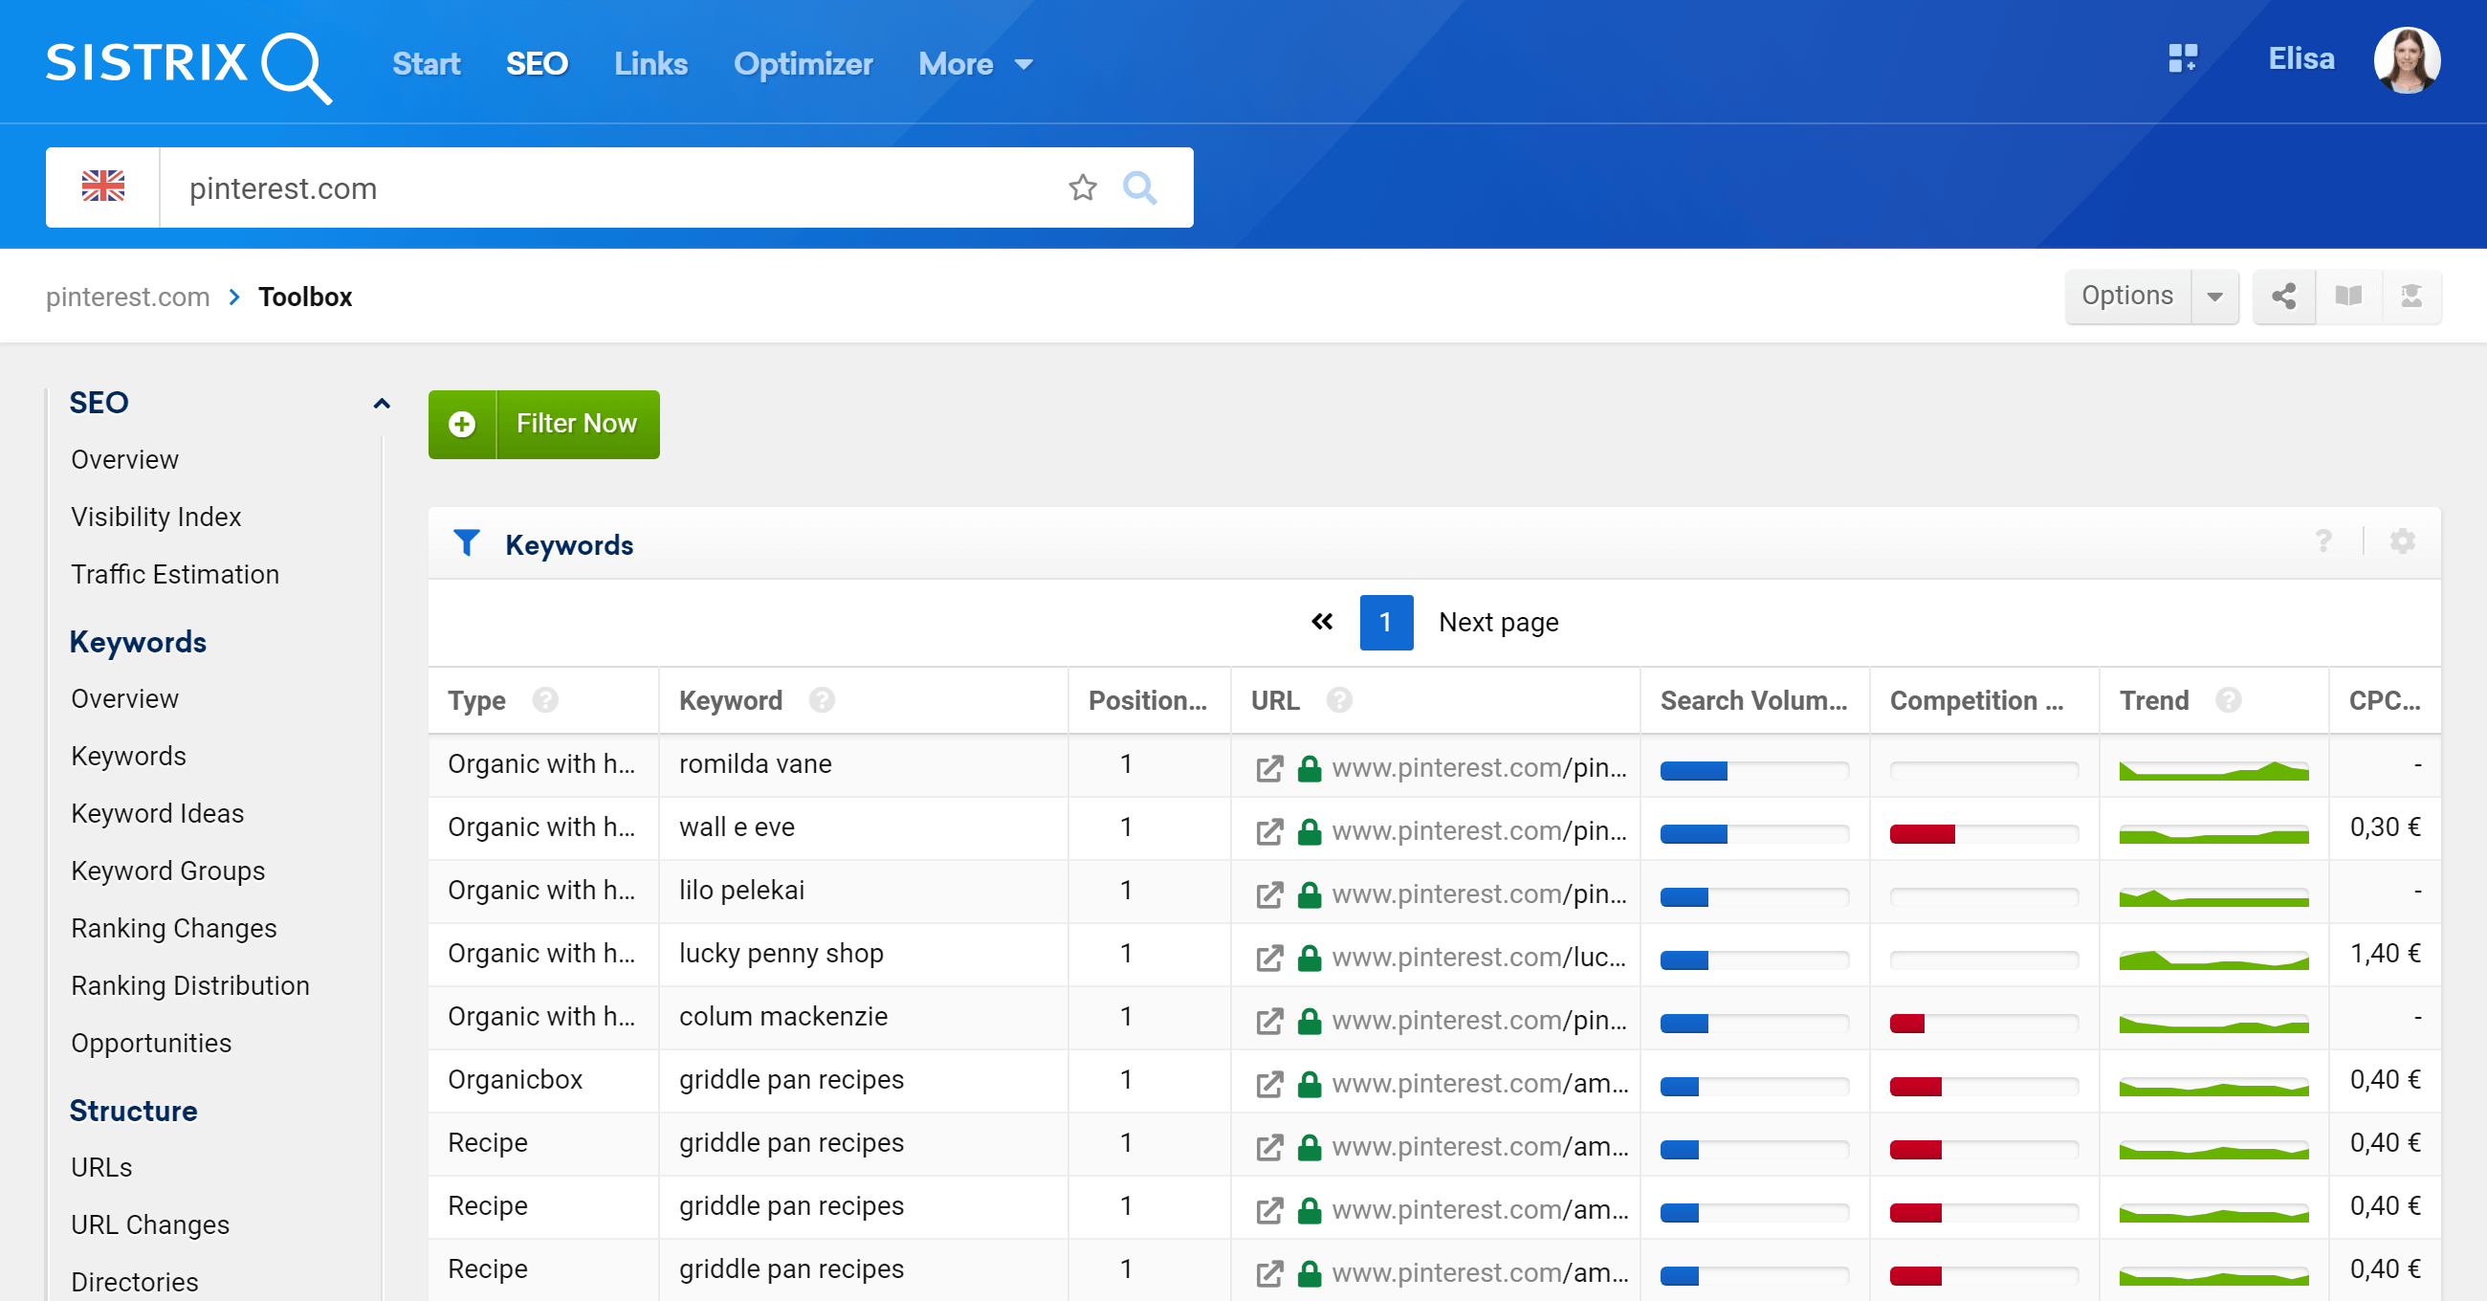
Task: Select Traffic Estimation in sidebar
Action: (175, 574)
